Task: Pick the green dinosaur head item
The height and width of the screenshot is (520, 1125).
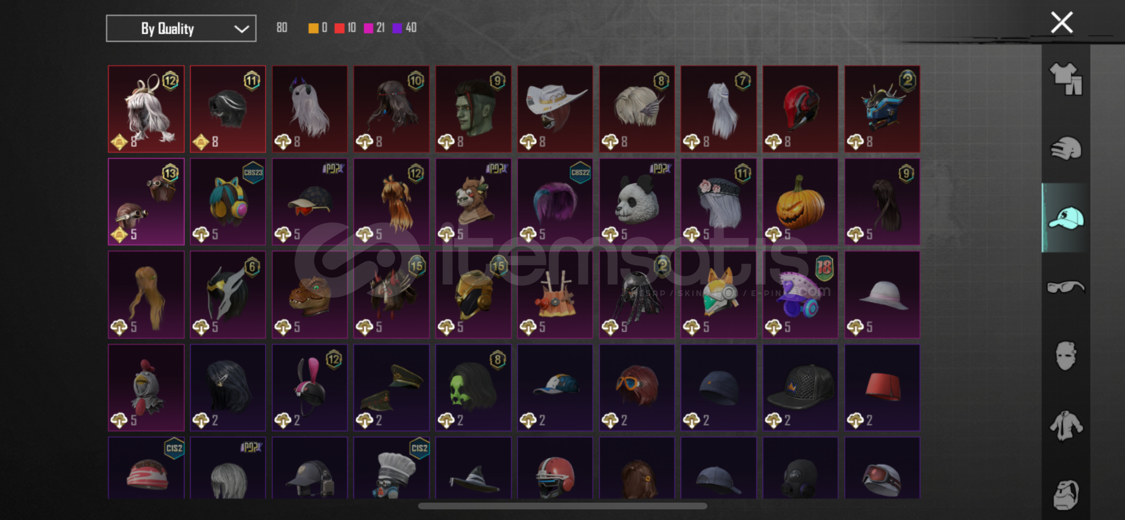Action: (310, 294)
